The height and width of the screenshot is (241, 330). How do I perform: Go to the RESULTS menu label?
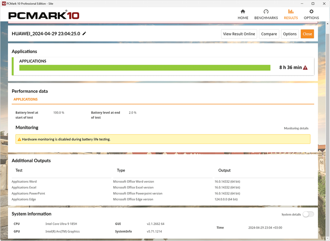pyautogui.click(x=291, y=18)
